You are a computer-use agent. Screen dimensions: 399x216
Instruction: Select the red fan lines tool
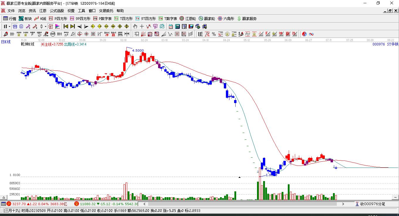(143, 34)
